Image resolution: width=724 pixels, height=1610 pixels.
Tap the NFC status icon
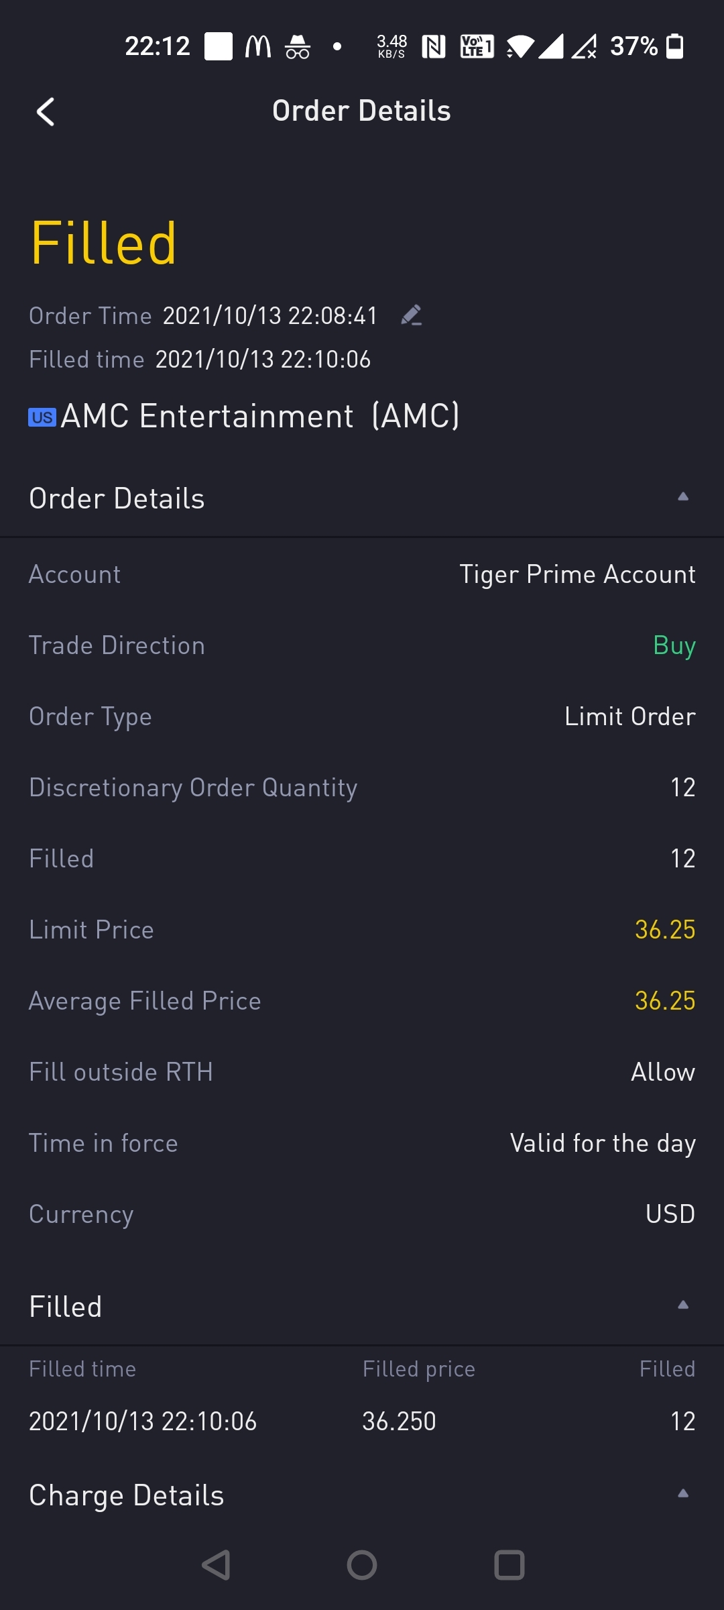click(x=434, y=46)
